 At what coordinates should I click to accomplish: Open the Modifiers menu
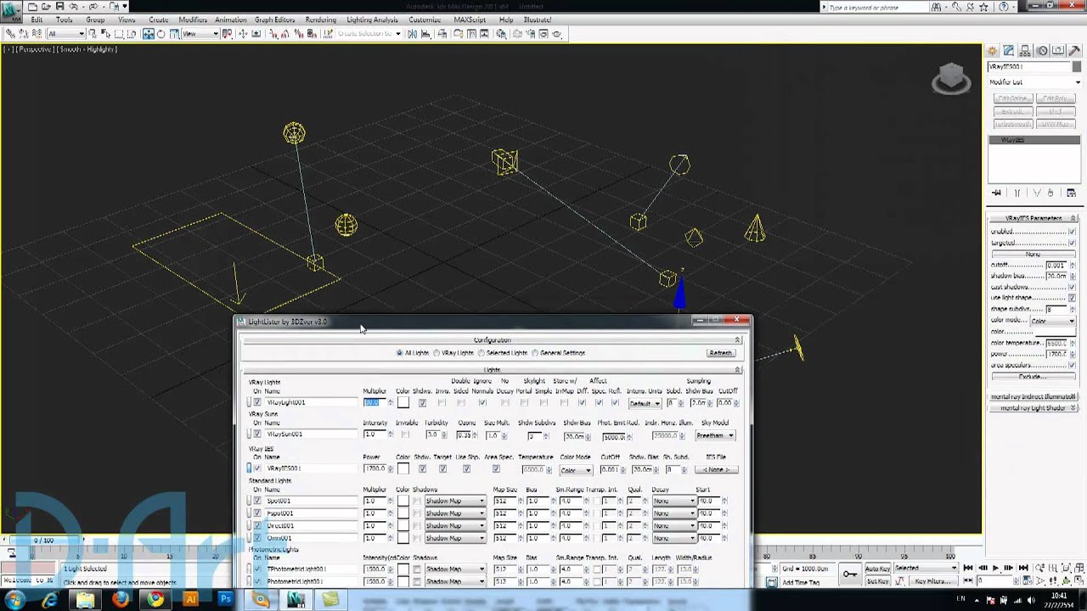click(193, 20)
